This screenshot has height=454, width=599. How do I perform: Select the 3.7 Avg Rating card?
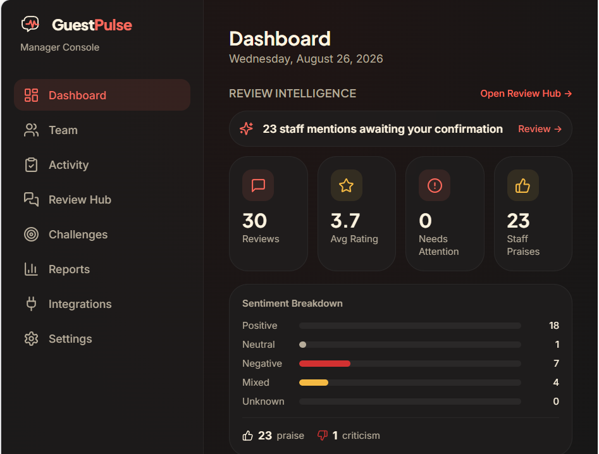click(357, 214)
